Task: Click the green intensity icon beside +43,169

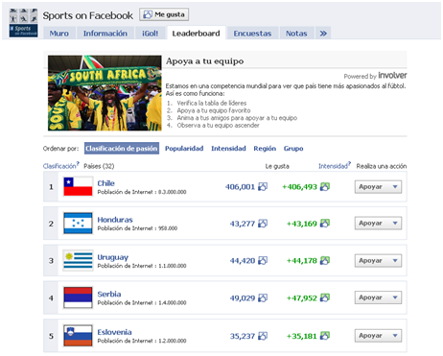Action: (325, 224)
